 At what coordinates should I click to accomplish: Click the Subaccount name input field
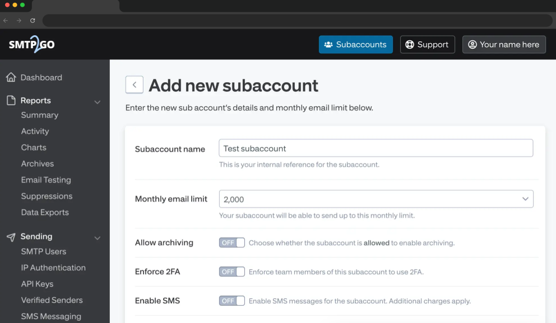(x=376, y=148)
